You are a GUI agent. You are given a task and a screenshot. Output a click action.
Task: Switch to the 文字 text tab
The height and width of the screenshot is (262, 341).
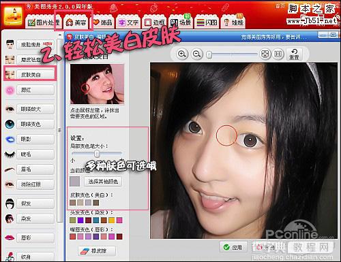128,22
